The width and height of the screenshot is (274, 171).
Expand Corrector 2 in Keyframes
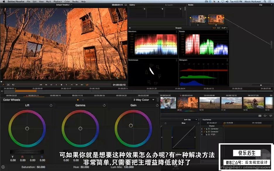[202, 132]
